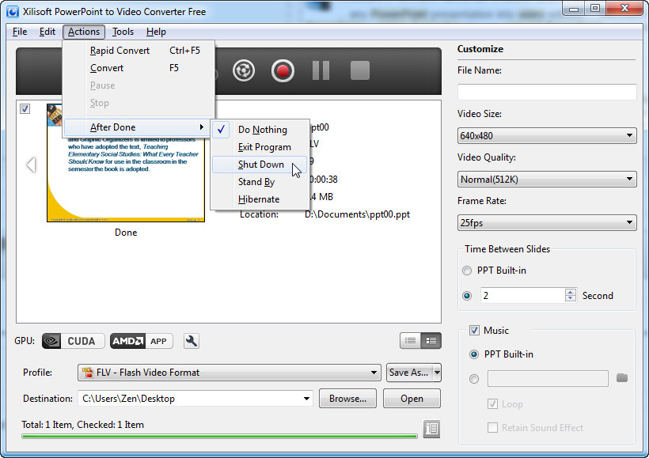649x458 pixels.
Task: Increase seconds with spinner up arrow
Action: pyautogui.click(x=571, y=292)
